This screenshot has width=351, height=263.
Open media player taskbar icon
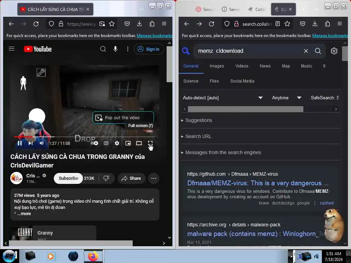coord(51,256)
